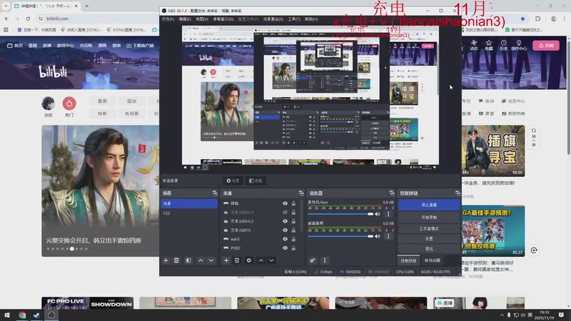
Task: Open the scene filters icon
Action: (x=188, y=260)
